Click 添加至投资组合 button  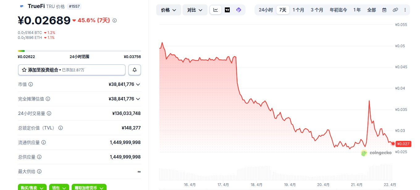click(72, 70)
